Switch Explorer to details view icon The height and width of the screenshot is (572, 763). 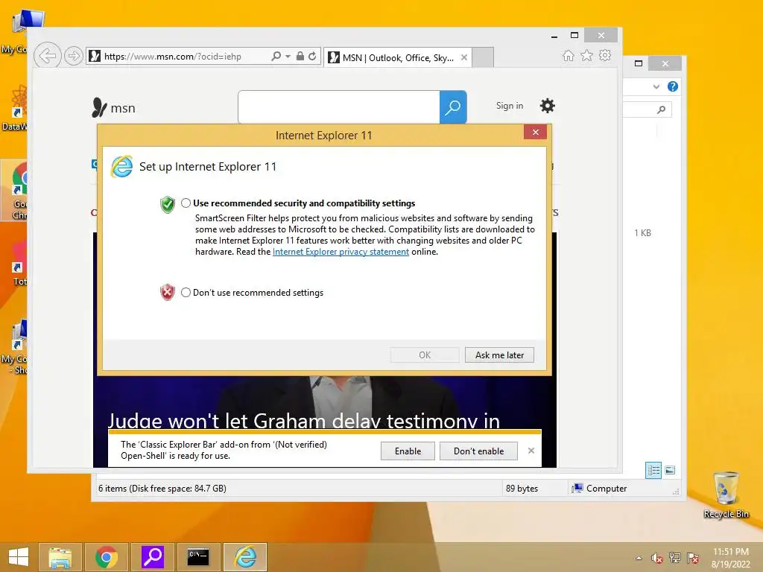coord(653,470)
